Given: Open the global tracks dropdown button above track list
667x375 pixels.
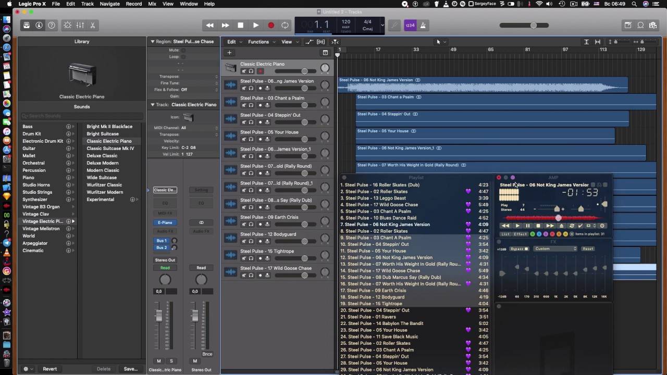Looking at the screenshot, I should click(325, 53).
